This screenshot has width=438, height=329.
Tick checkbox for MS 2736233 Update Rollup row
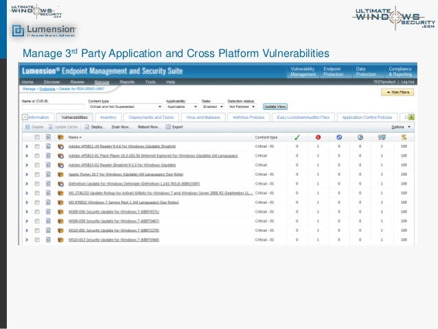coord(37,193)
